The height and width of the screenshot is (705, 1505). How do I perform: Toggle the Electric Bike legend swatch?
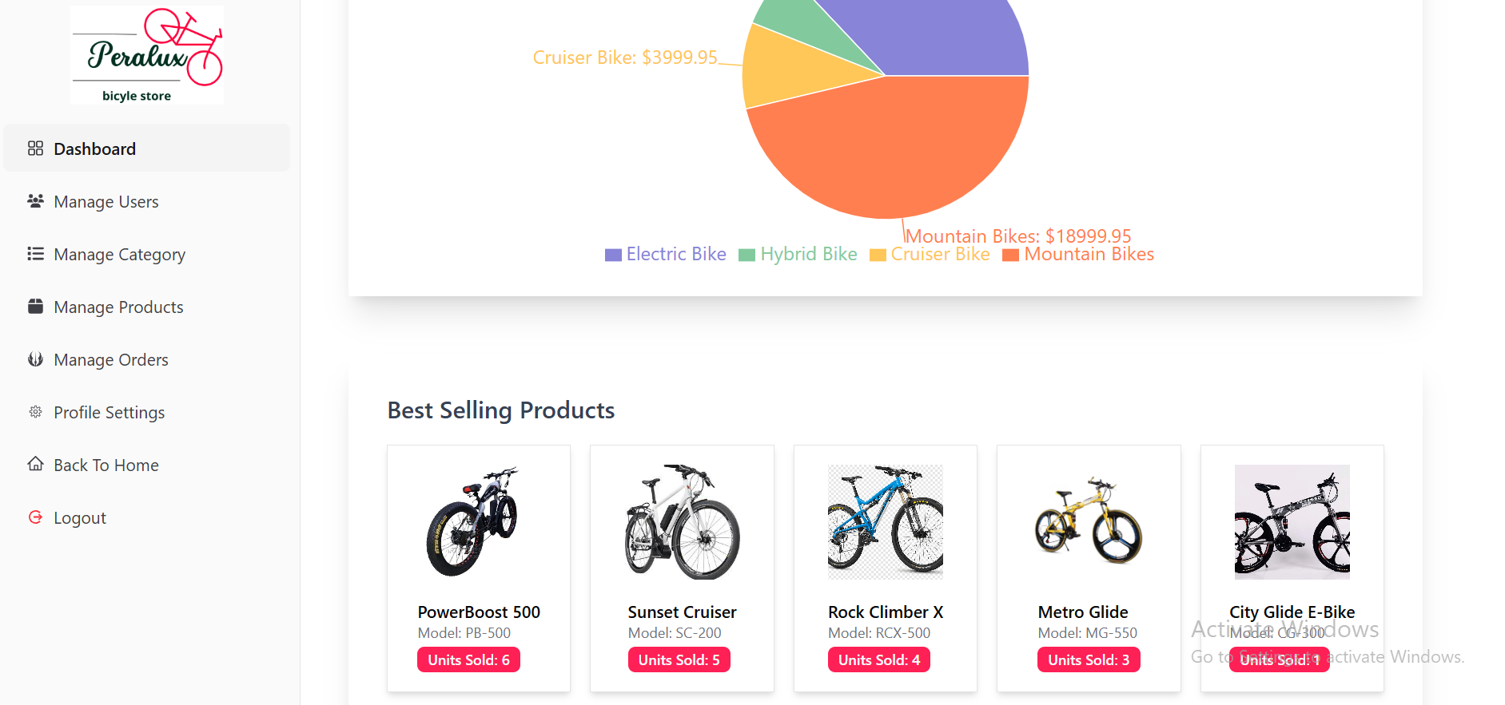click(x=613, y=255)
